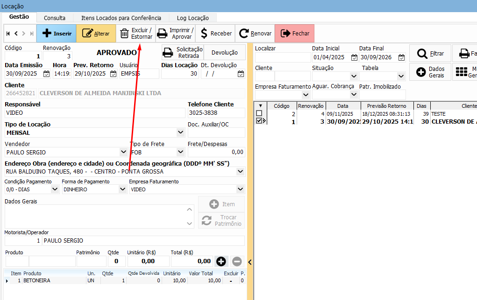Open the Tipo de Locação dropdown
The width and height of the screenshot is (477, 300).
(x=181, y=133)
